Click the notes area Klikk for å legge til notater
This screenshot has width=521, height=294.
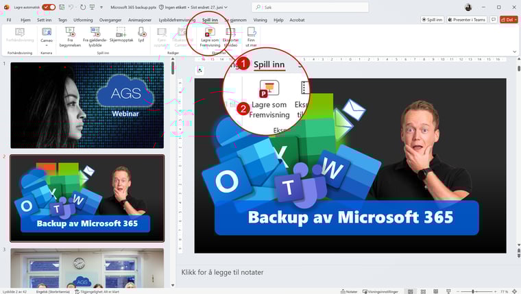coord(222,272)
